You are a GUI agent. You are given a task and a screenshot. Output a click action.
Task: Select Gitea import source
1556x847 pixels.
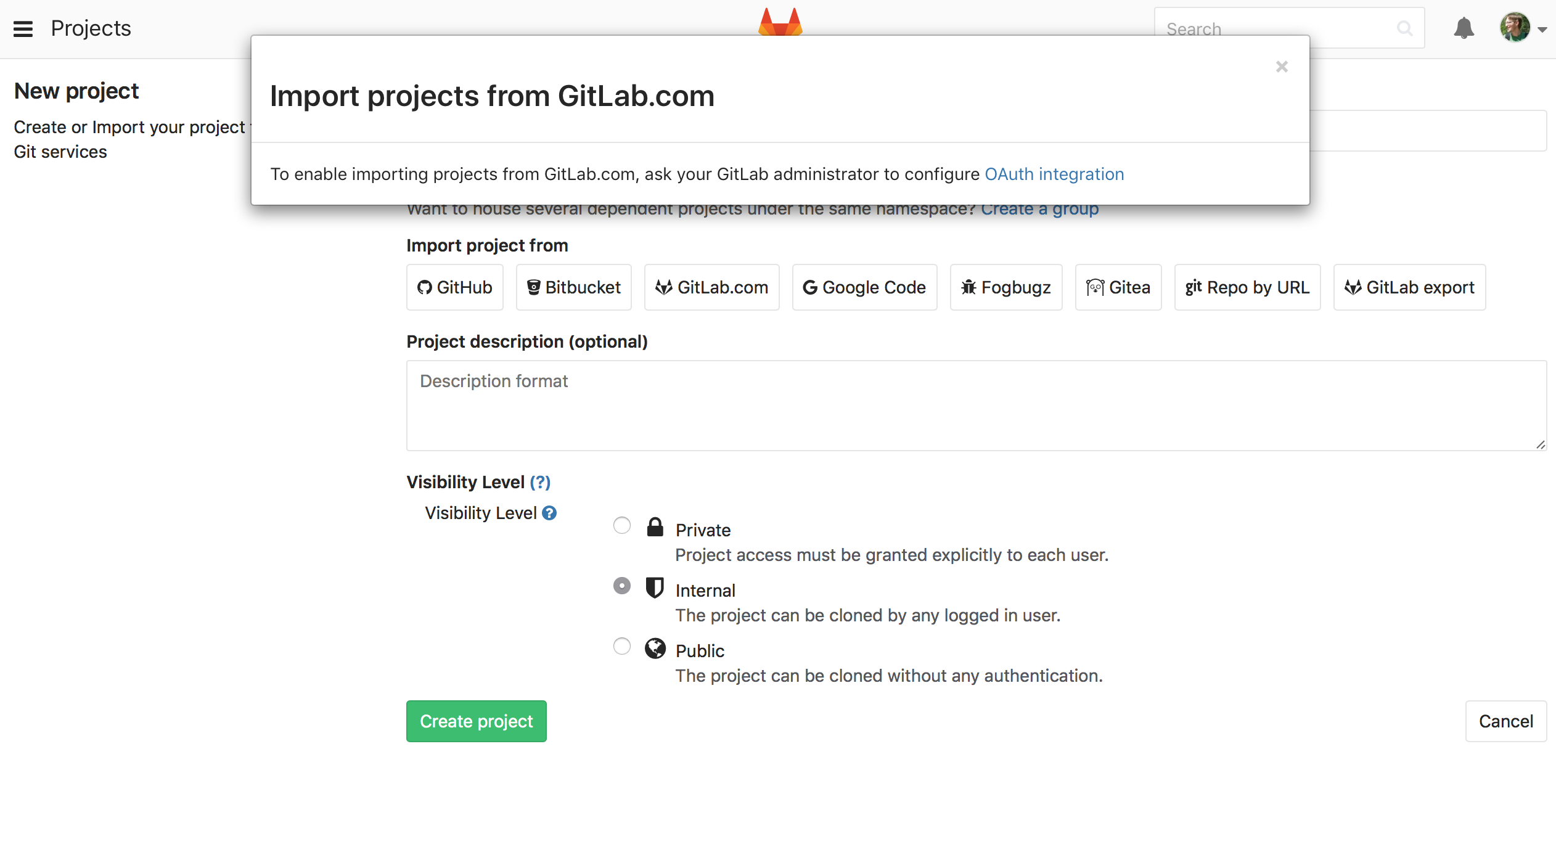(1118, 287)
